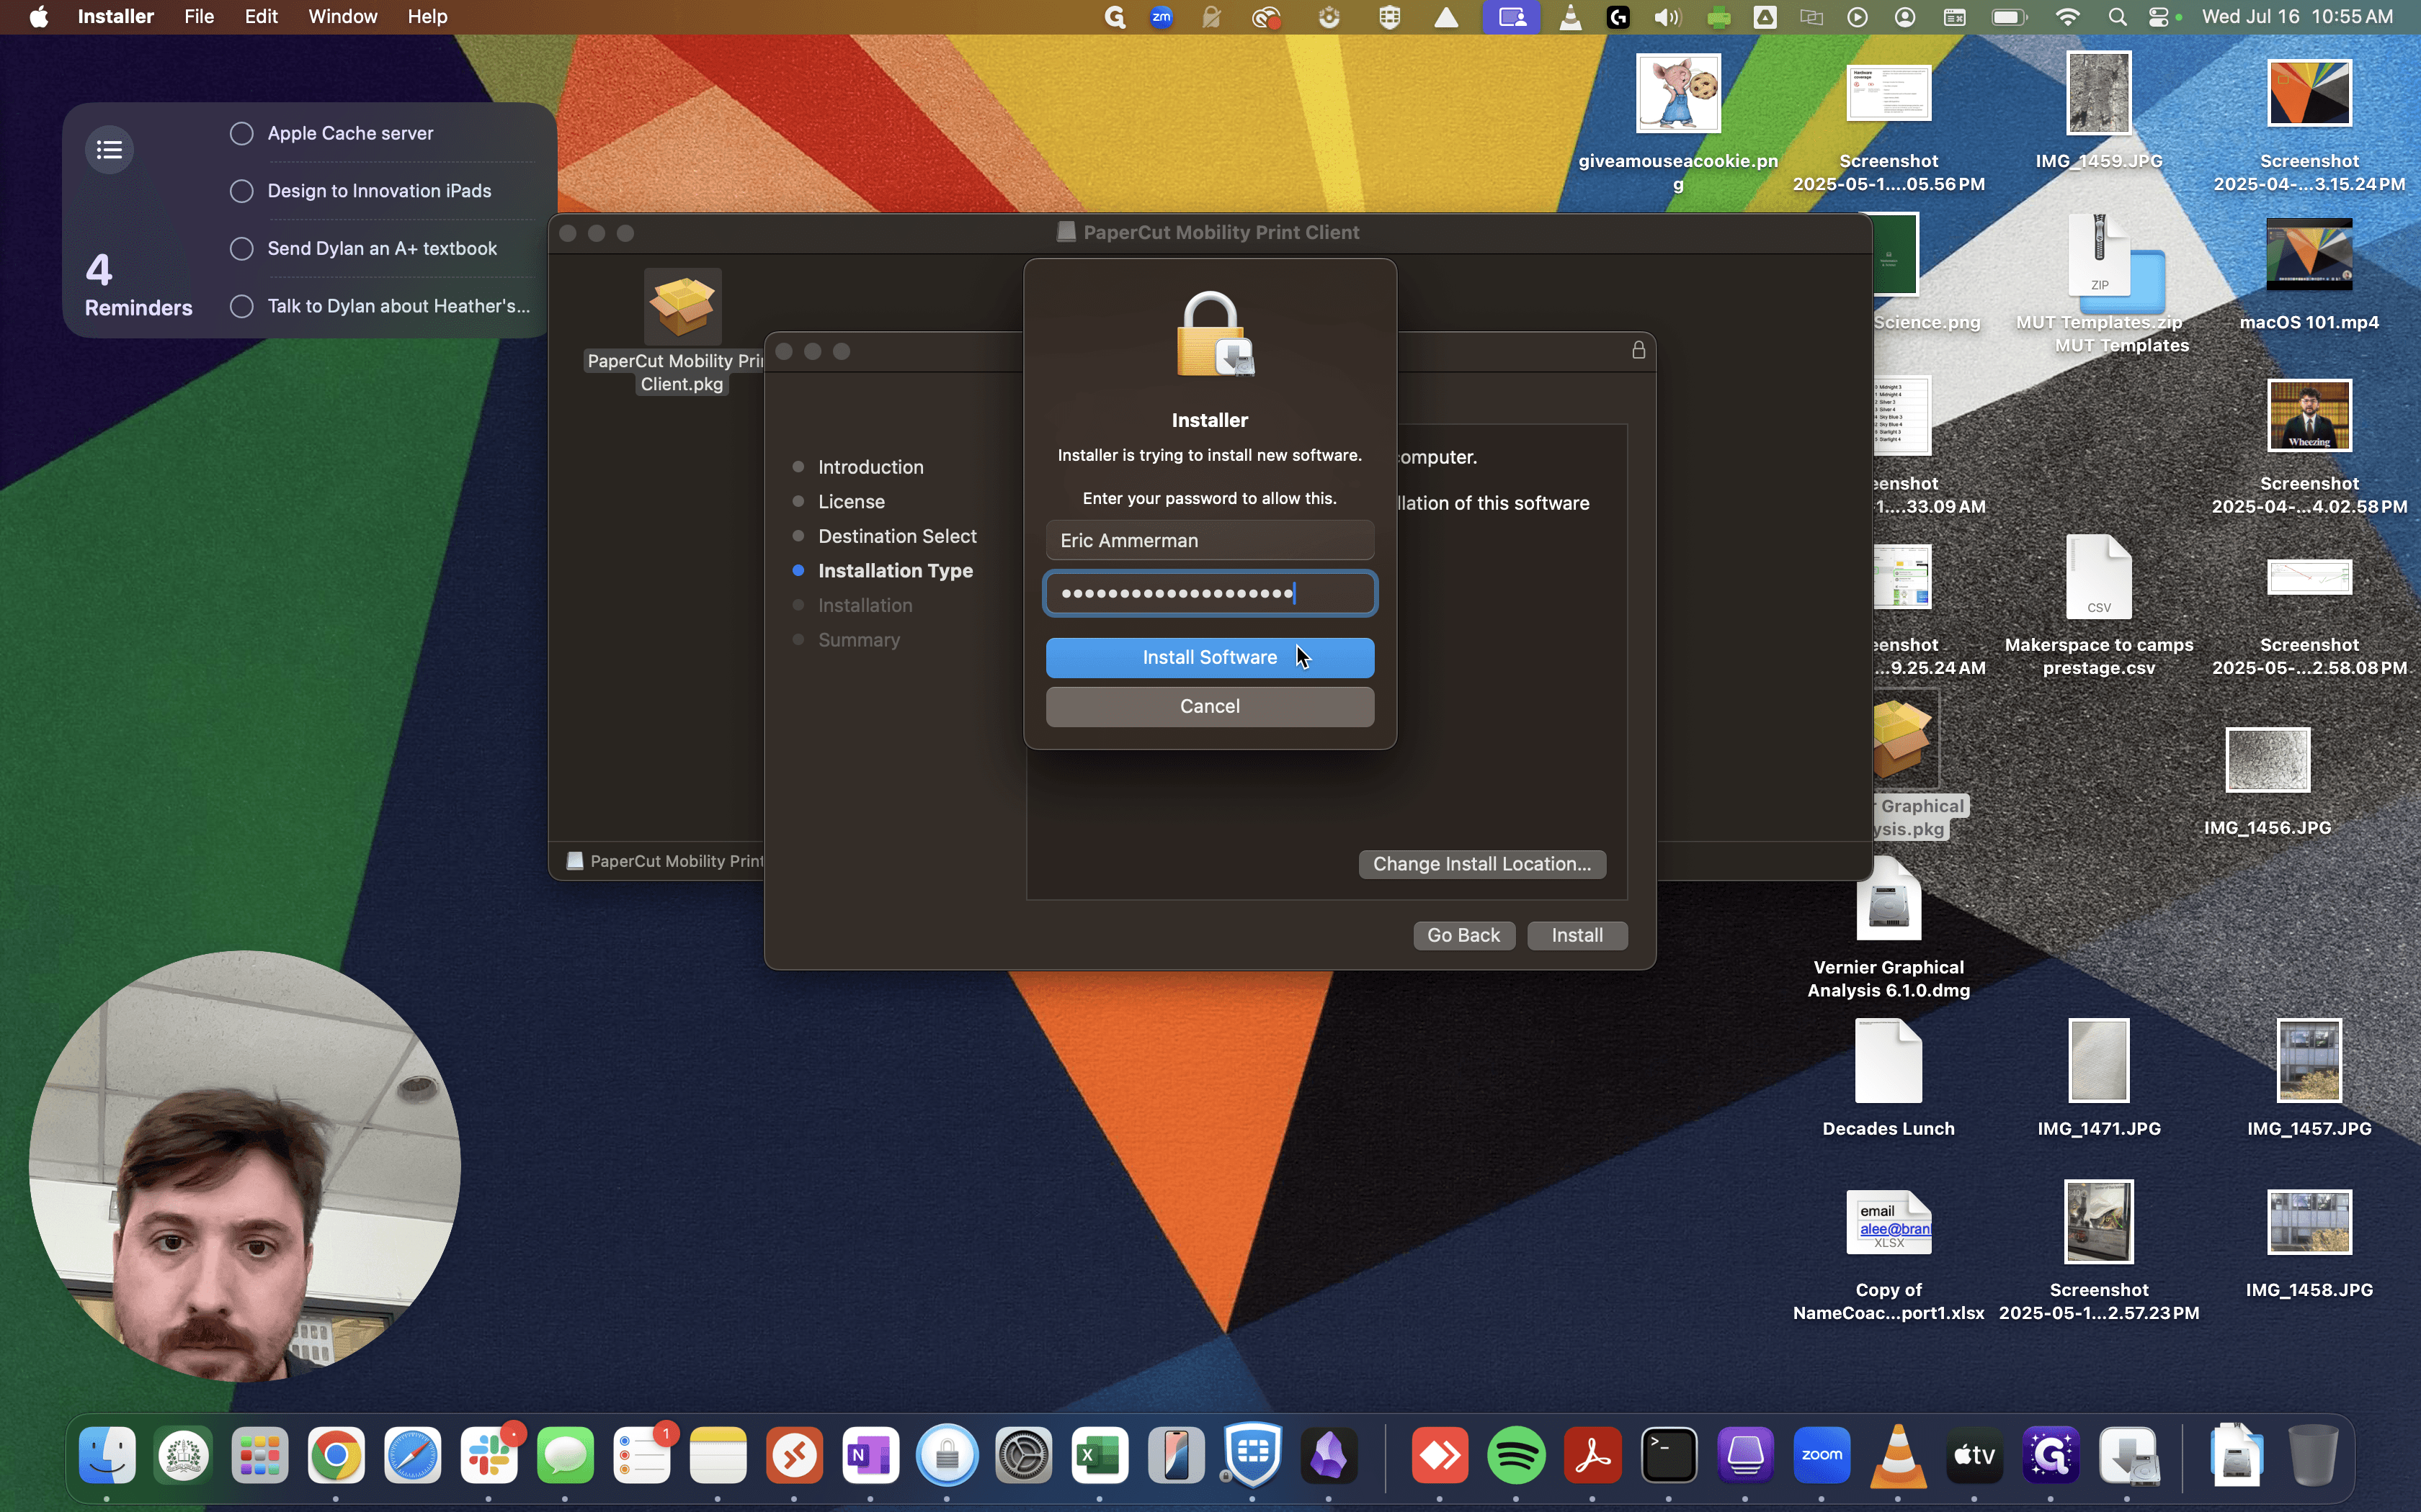Cancel the Installer password prompt

coord(1210,706)
